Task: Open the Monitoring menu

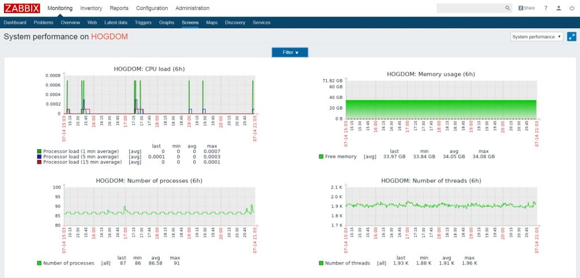Action: (x=60, y=8)
